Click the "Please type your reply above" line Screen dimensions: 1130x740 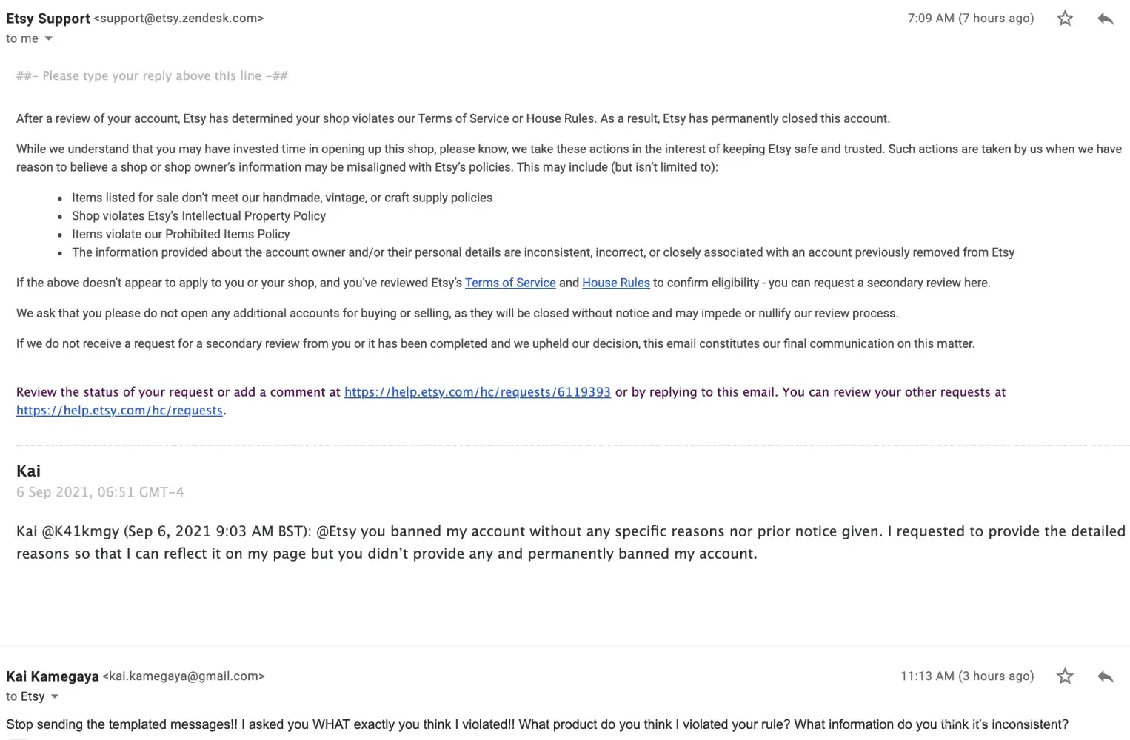[152, 75]
